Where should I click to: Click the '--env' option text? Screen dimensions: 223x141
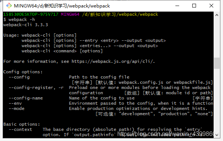[x=15, y=103]
